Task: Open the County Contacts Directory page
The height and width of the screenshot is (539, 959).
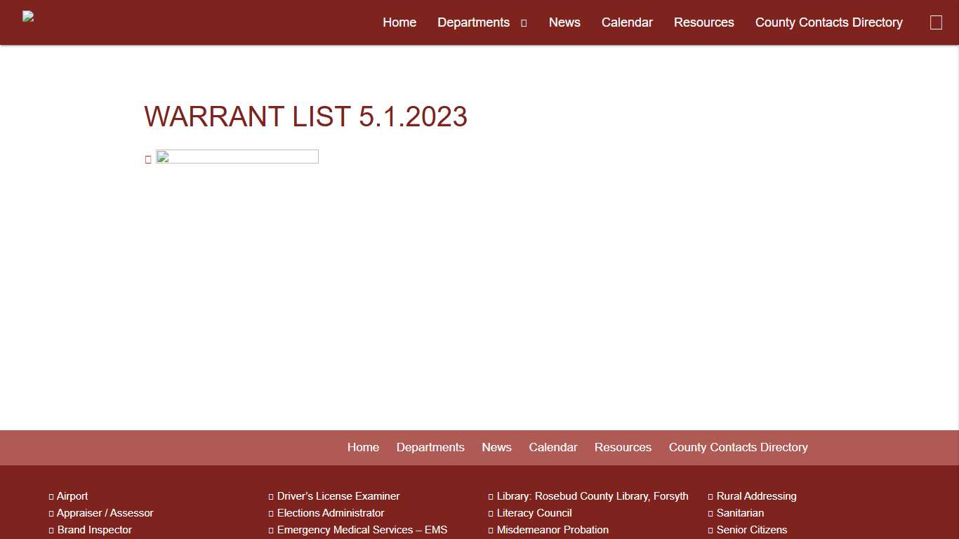Action: pos(828,22)
